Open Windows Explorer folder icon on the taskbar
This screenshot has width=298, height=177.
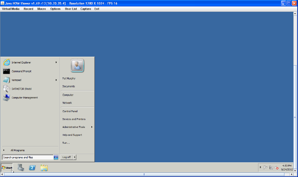click(x=44, y=168)
